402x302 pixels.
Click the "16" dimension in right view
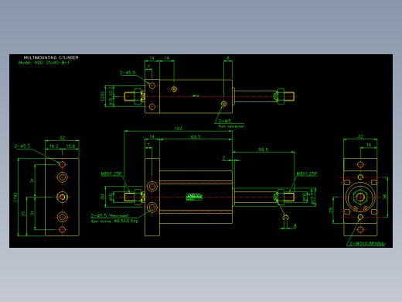[x=369, y=145]
